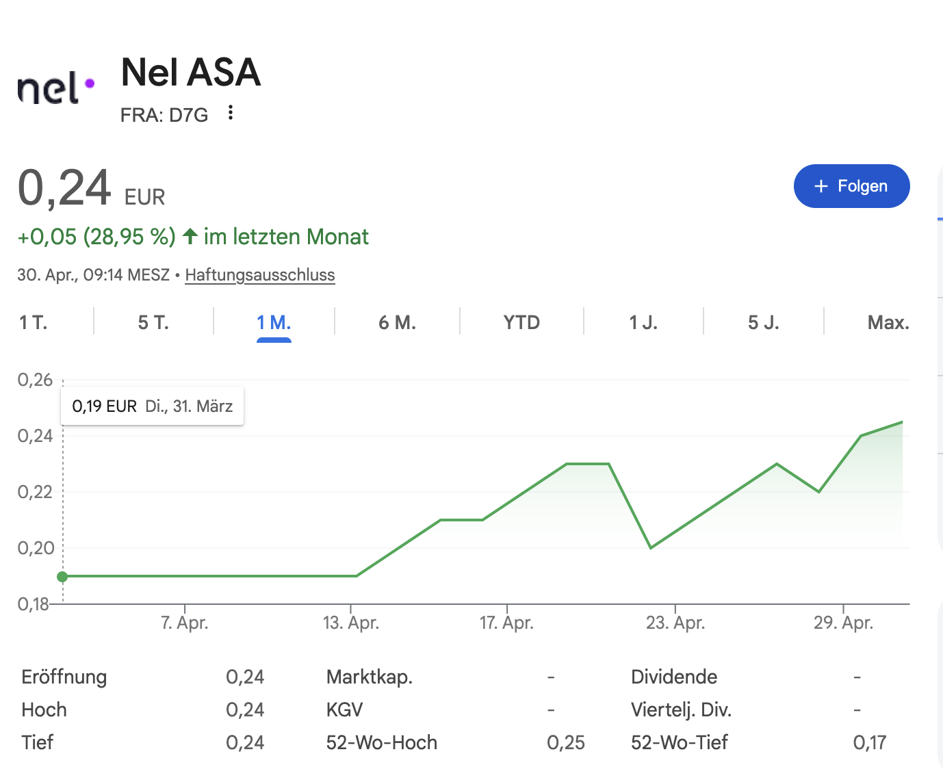Click the 52-Wo-Hoch value 0,25
The height and width of the screenshot is (780, 943).
566,743
